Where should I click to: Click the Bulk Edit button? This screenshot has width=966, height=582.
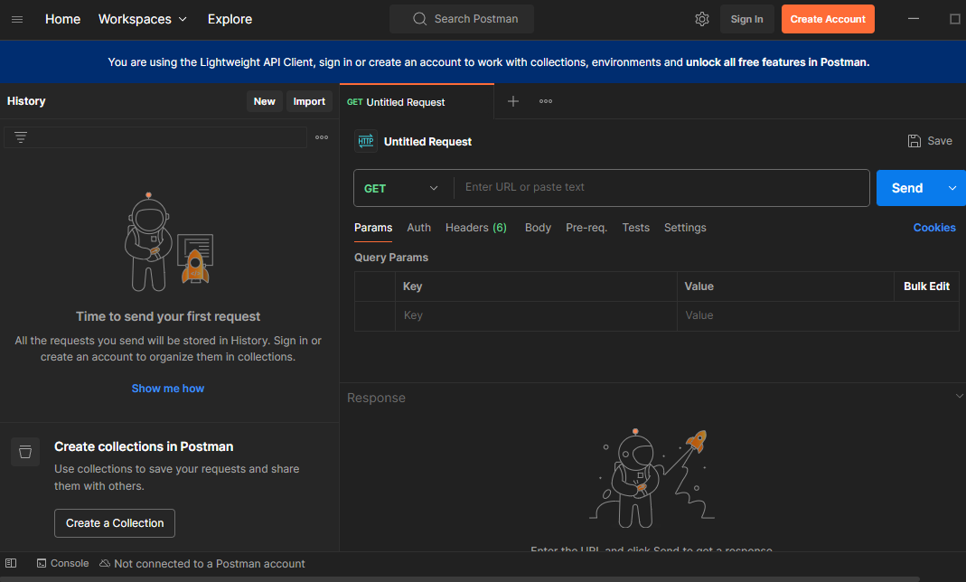click(926, 286)
